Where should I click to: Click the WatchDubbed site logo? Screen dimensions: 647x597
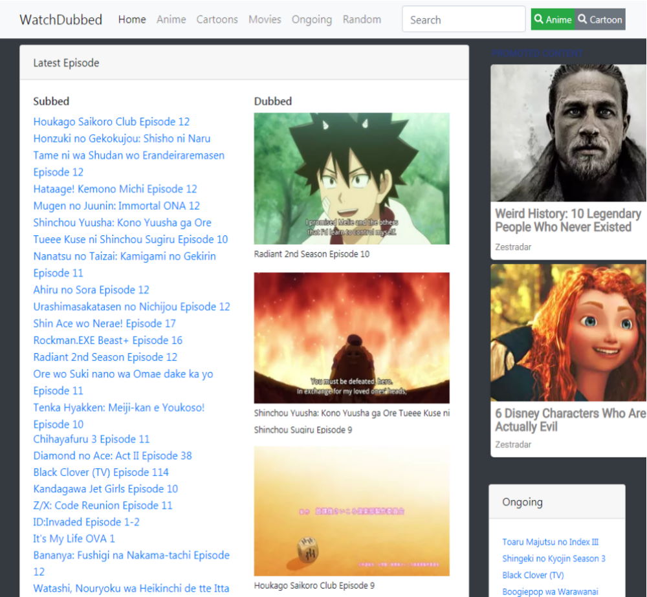click(x=61, y=19)
